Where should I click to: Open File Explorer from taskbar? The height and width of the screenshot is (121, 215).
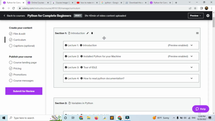pos(89,118)
